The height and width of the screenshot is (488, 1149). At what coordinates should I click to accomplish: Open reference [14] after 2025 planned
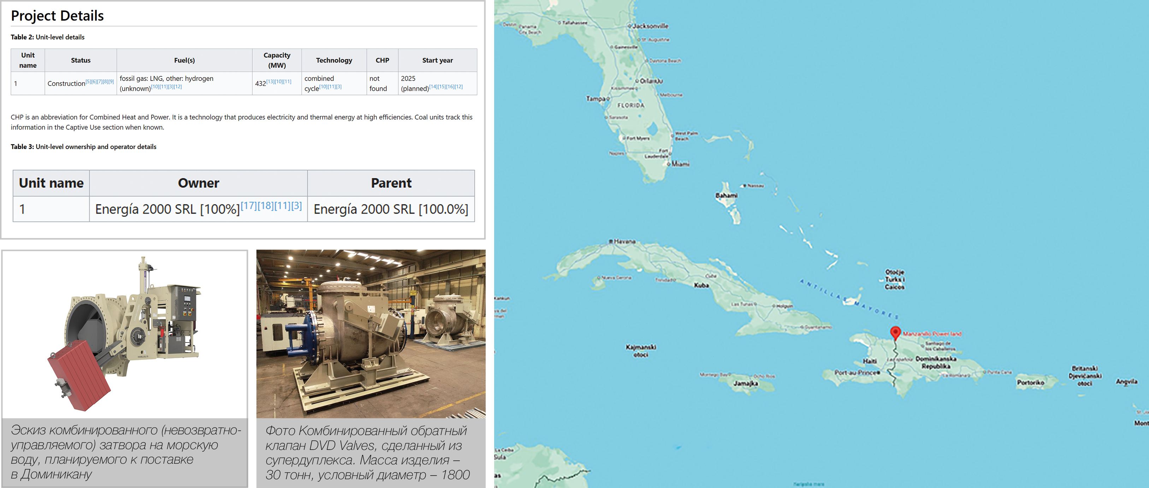point(433,87)
